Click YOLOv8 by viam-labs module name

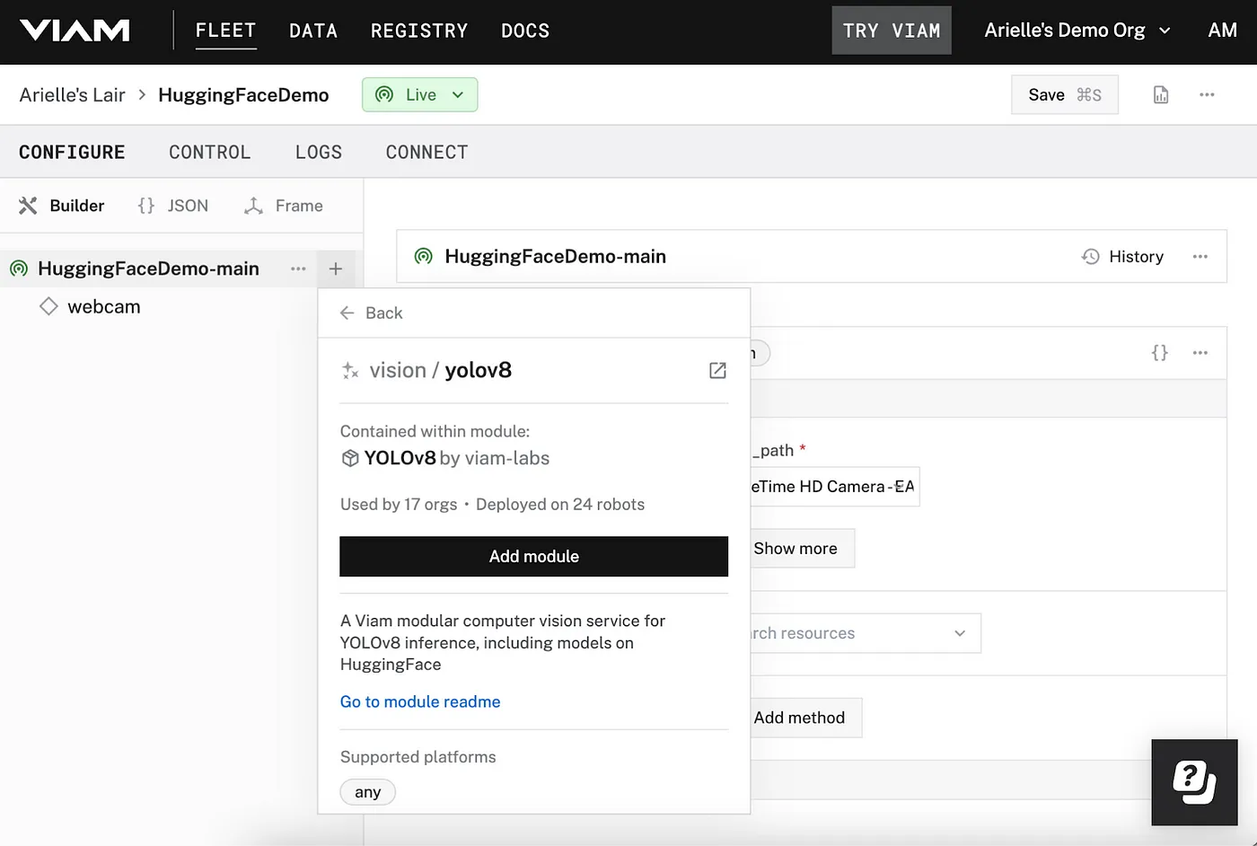click(457, 458)
